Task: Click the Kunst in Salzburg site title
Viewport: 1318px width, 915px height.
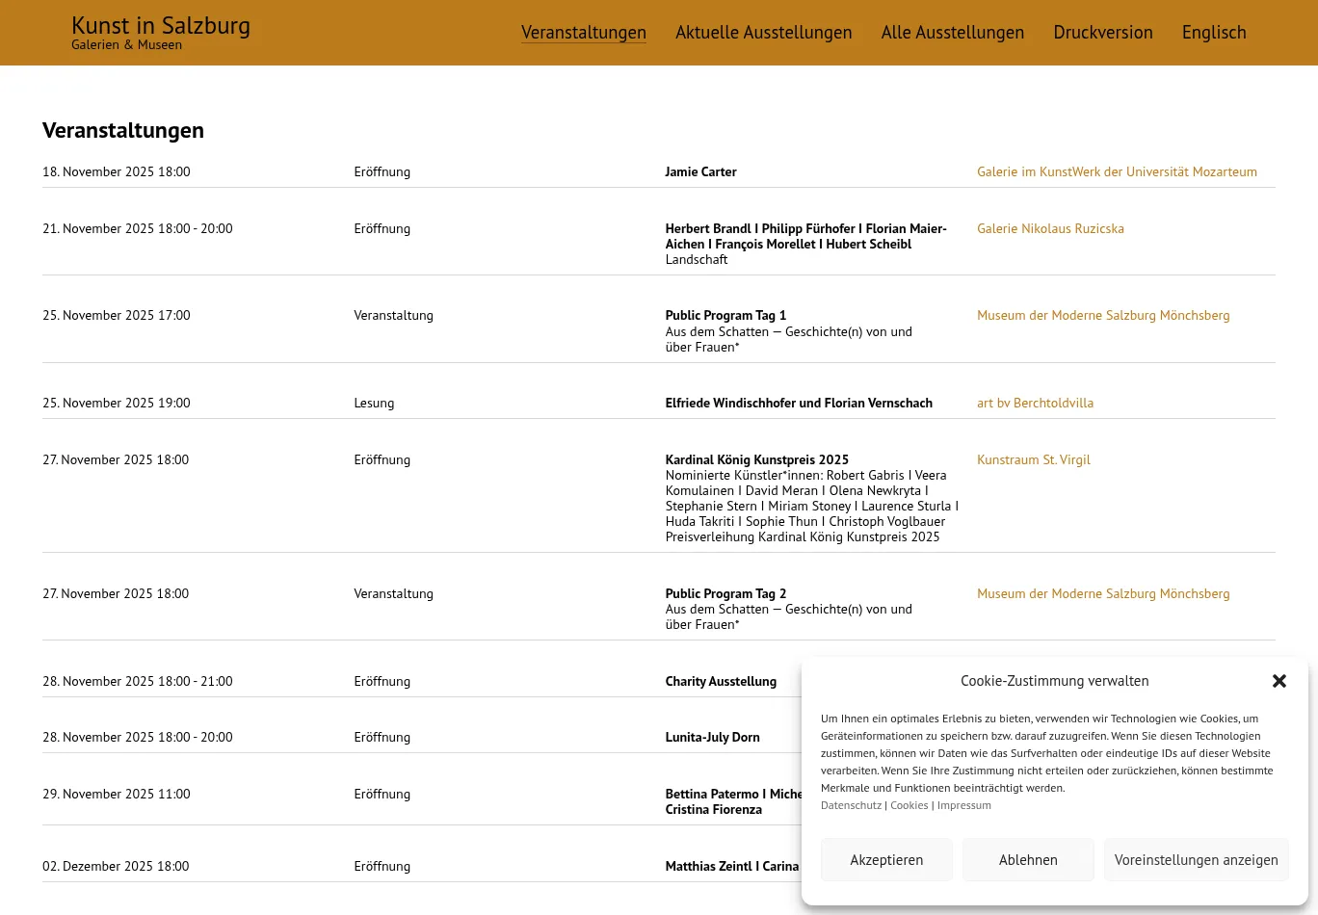Action: click(x=161, y=26)
